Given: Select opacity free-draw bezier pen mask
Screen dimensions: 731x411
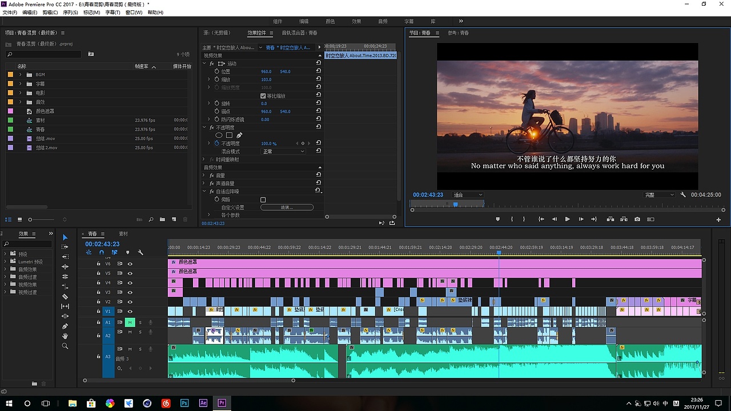Looking at the screenshot, I should (239, 135).
